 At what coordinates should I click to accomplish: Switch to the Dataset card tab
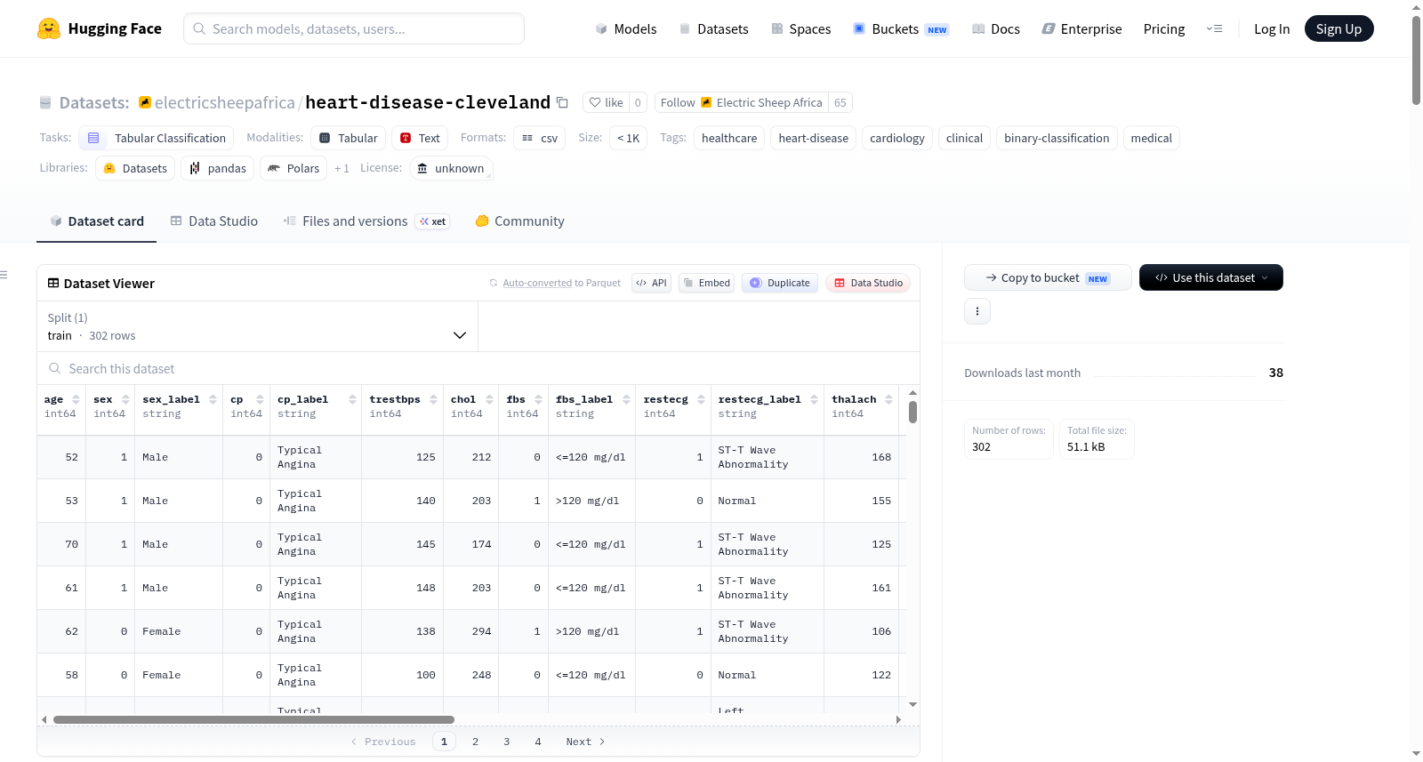click(x=97, y=221)
